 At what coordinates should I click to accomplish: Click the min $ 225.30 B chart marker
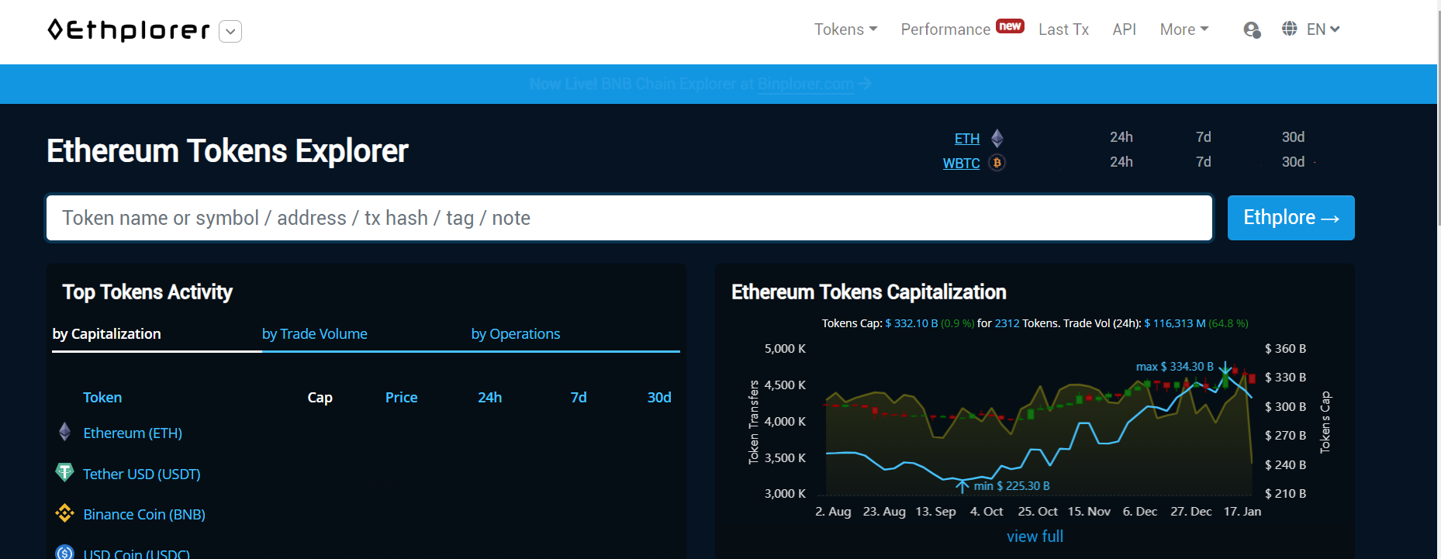(x=1011, y=486)
